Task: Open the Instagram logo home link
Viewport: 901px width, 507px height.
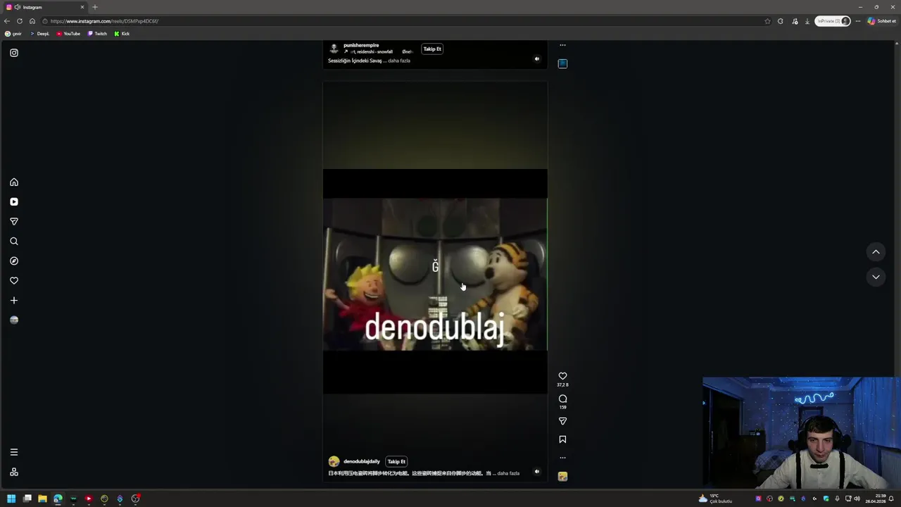Action: [14, 53]
